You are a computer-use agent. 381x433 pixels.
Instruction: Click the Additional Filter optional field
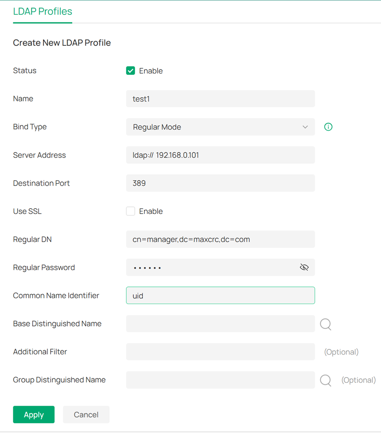pos(220,352)
